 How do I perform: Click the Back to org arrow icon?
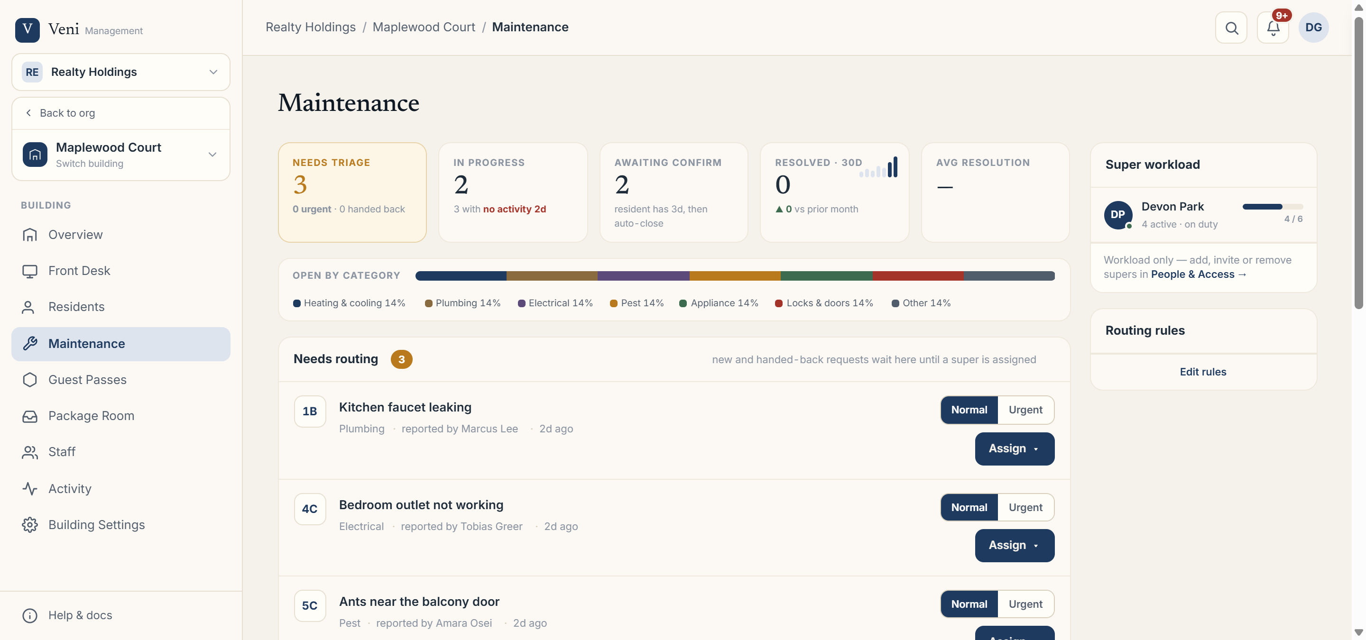coord(28,113)
